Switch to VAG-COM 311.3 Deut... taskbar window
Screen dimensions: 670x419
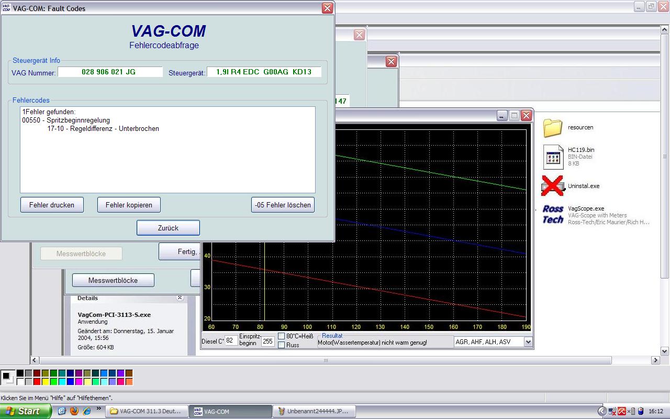(146, 411)
